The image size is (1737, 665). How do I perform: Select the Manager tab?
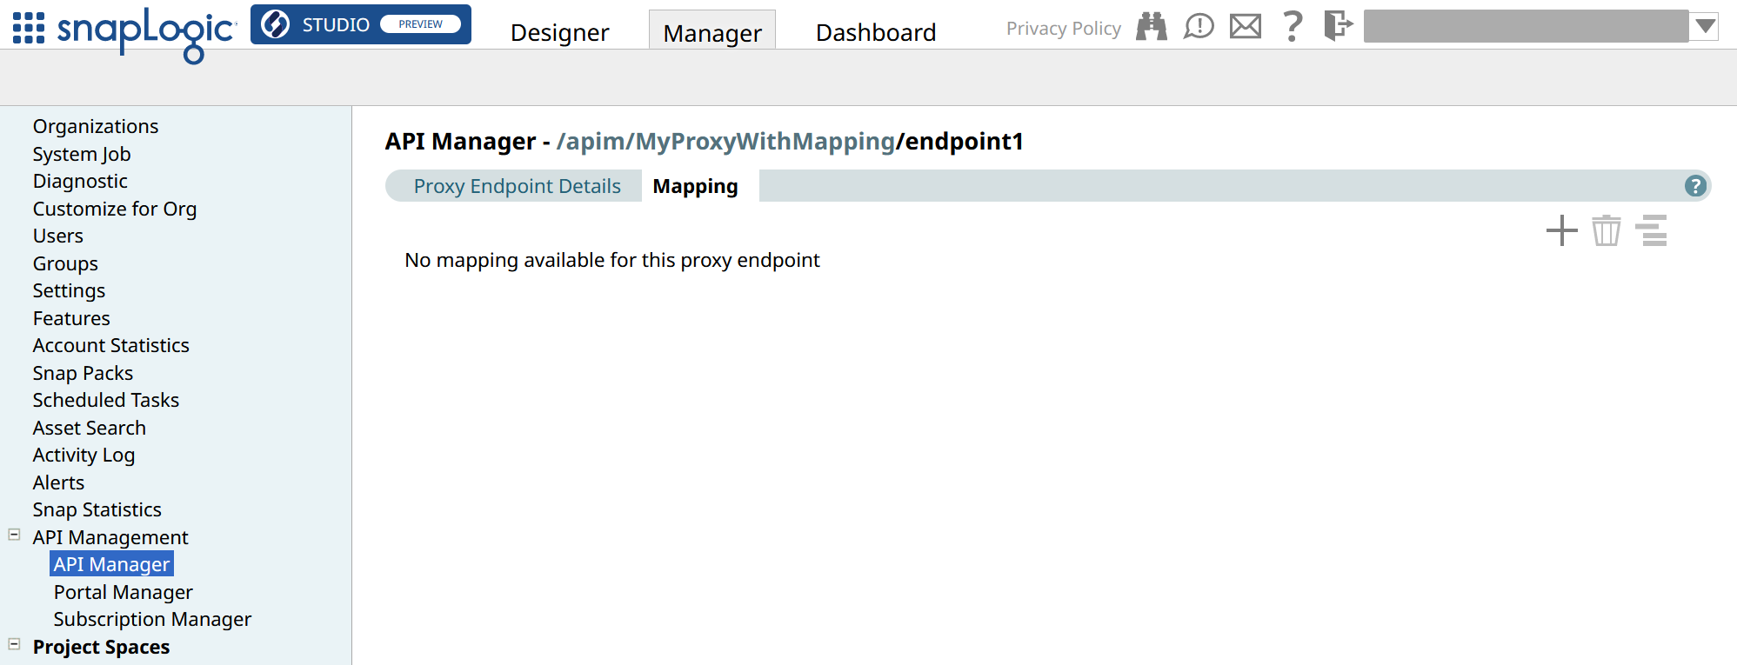pyautogui.click(x=712, y=31)
